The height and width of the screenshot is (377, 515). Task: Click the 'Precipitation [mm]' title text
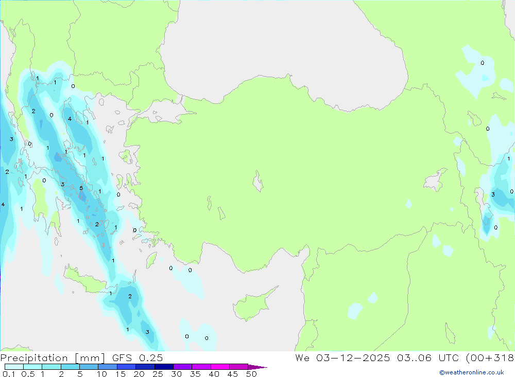(x=53, y=357)
